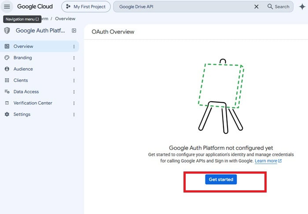This screenshot has width=308, height=214.
Task: Click the Overview breadcrumb
Action: (x=65, y=18)
